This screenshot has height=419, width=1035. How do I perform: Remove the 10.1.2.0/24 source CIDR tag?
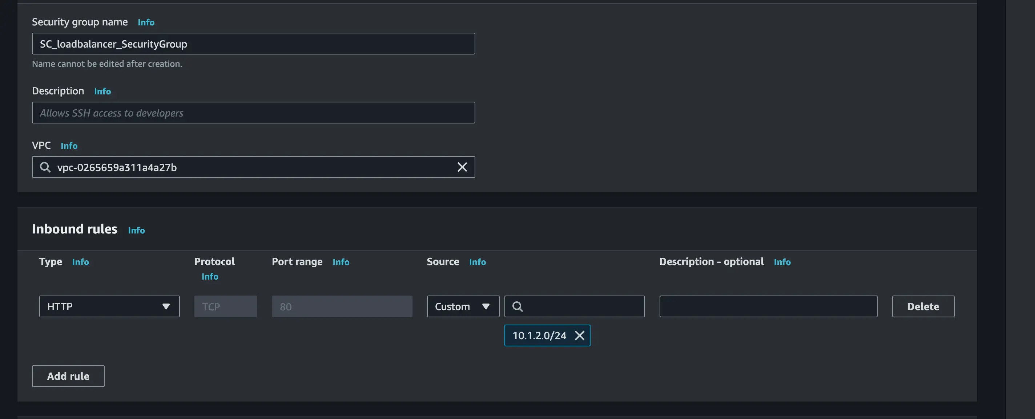click(x=580, y=335)
